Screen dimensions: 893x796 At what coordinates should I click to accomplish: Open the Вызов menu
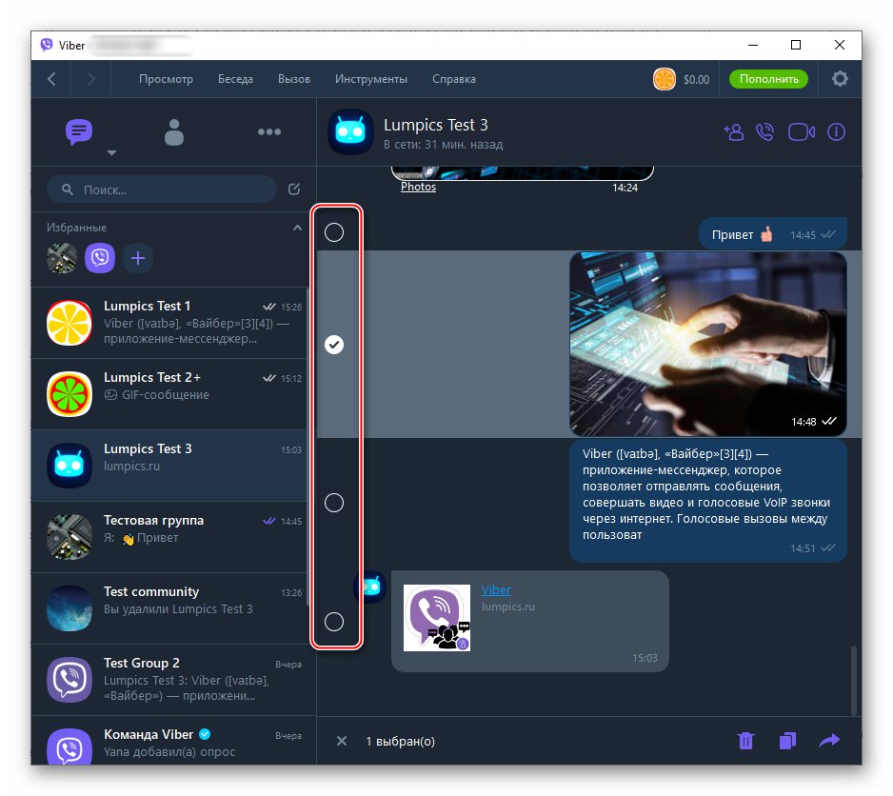(294, 79)
